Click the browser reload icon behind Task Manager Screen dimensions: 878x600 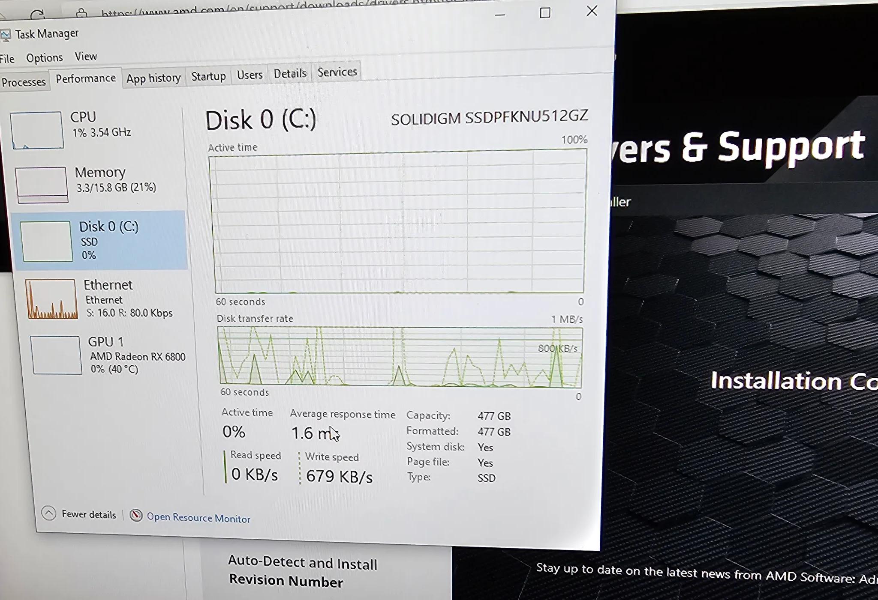click(37, 15)
